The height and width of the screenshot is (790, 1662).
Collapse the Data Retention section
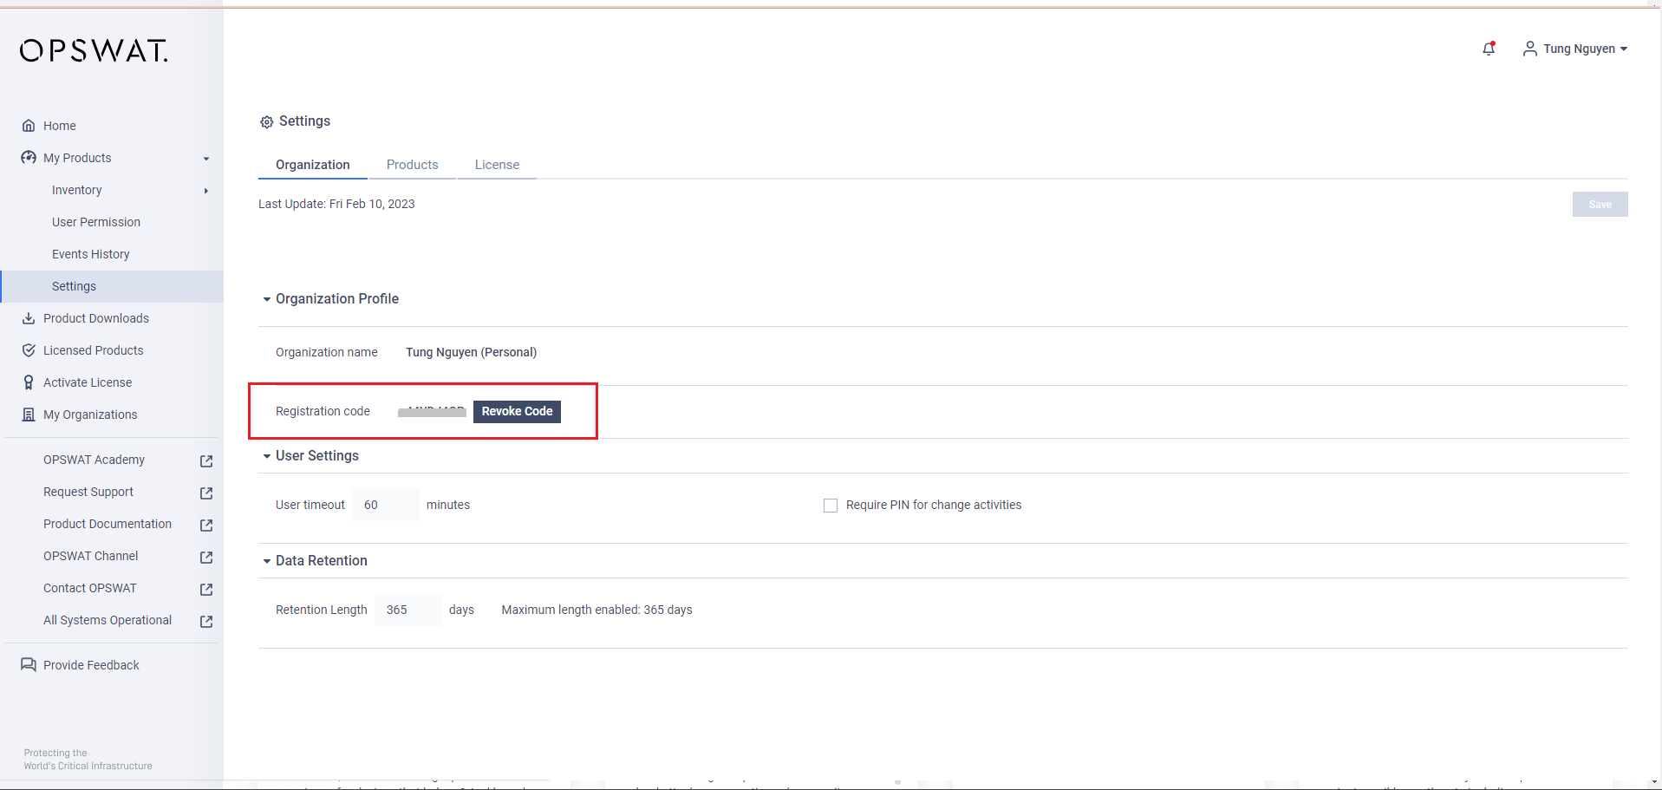click(267, 561)
